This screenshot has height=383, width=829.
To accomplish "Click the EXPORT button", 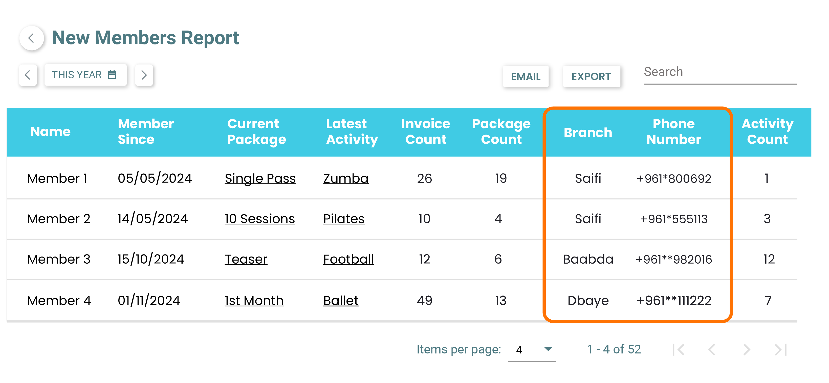I will tap(591, 76).
